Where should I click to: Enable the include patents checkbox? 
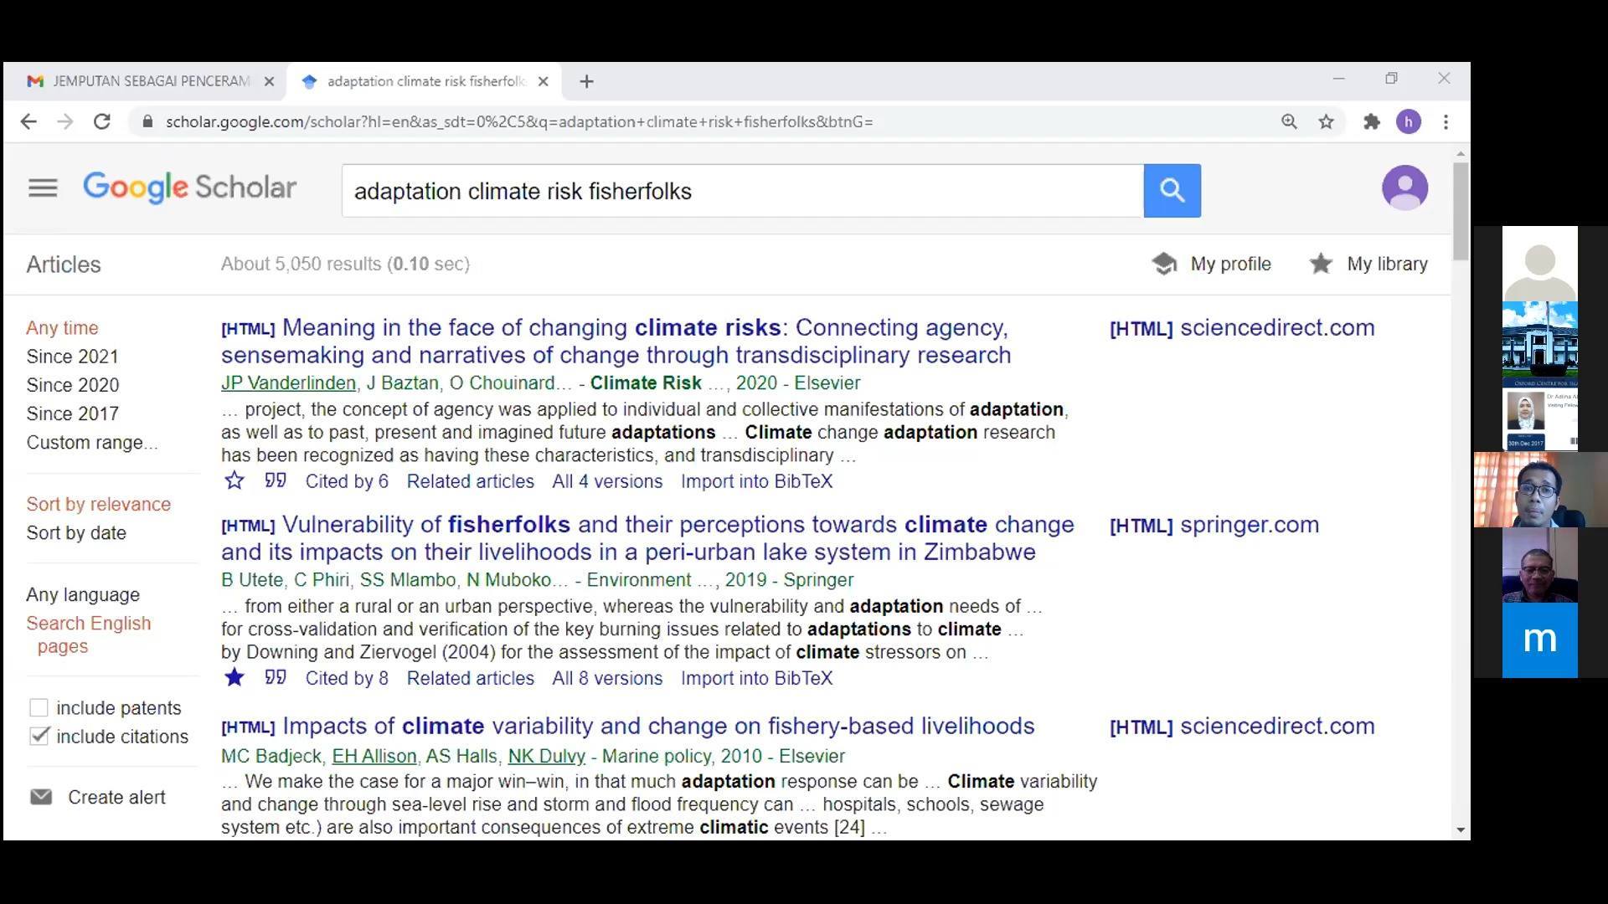point(39,708)
